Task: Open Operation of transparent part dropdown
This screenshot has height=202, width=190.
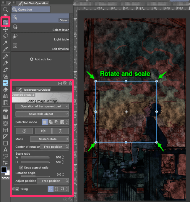Action: pyautogui.click(x=42, y=106)
